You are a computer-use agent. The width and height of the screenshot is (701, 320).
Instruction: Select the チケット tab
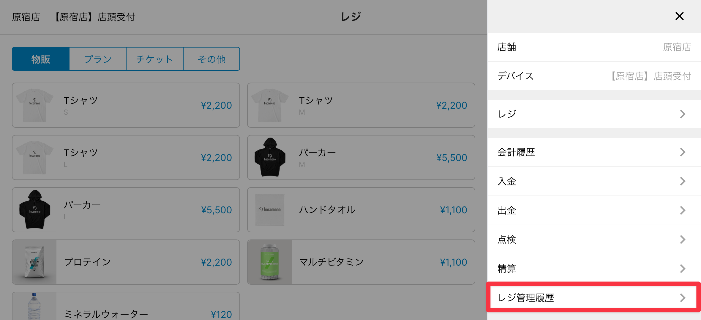[x=154, y=59]
